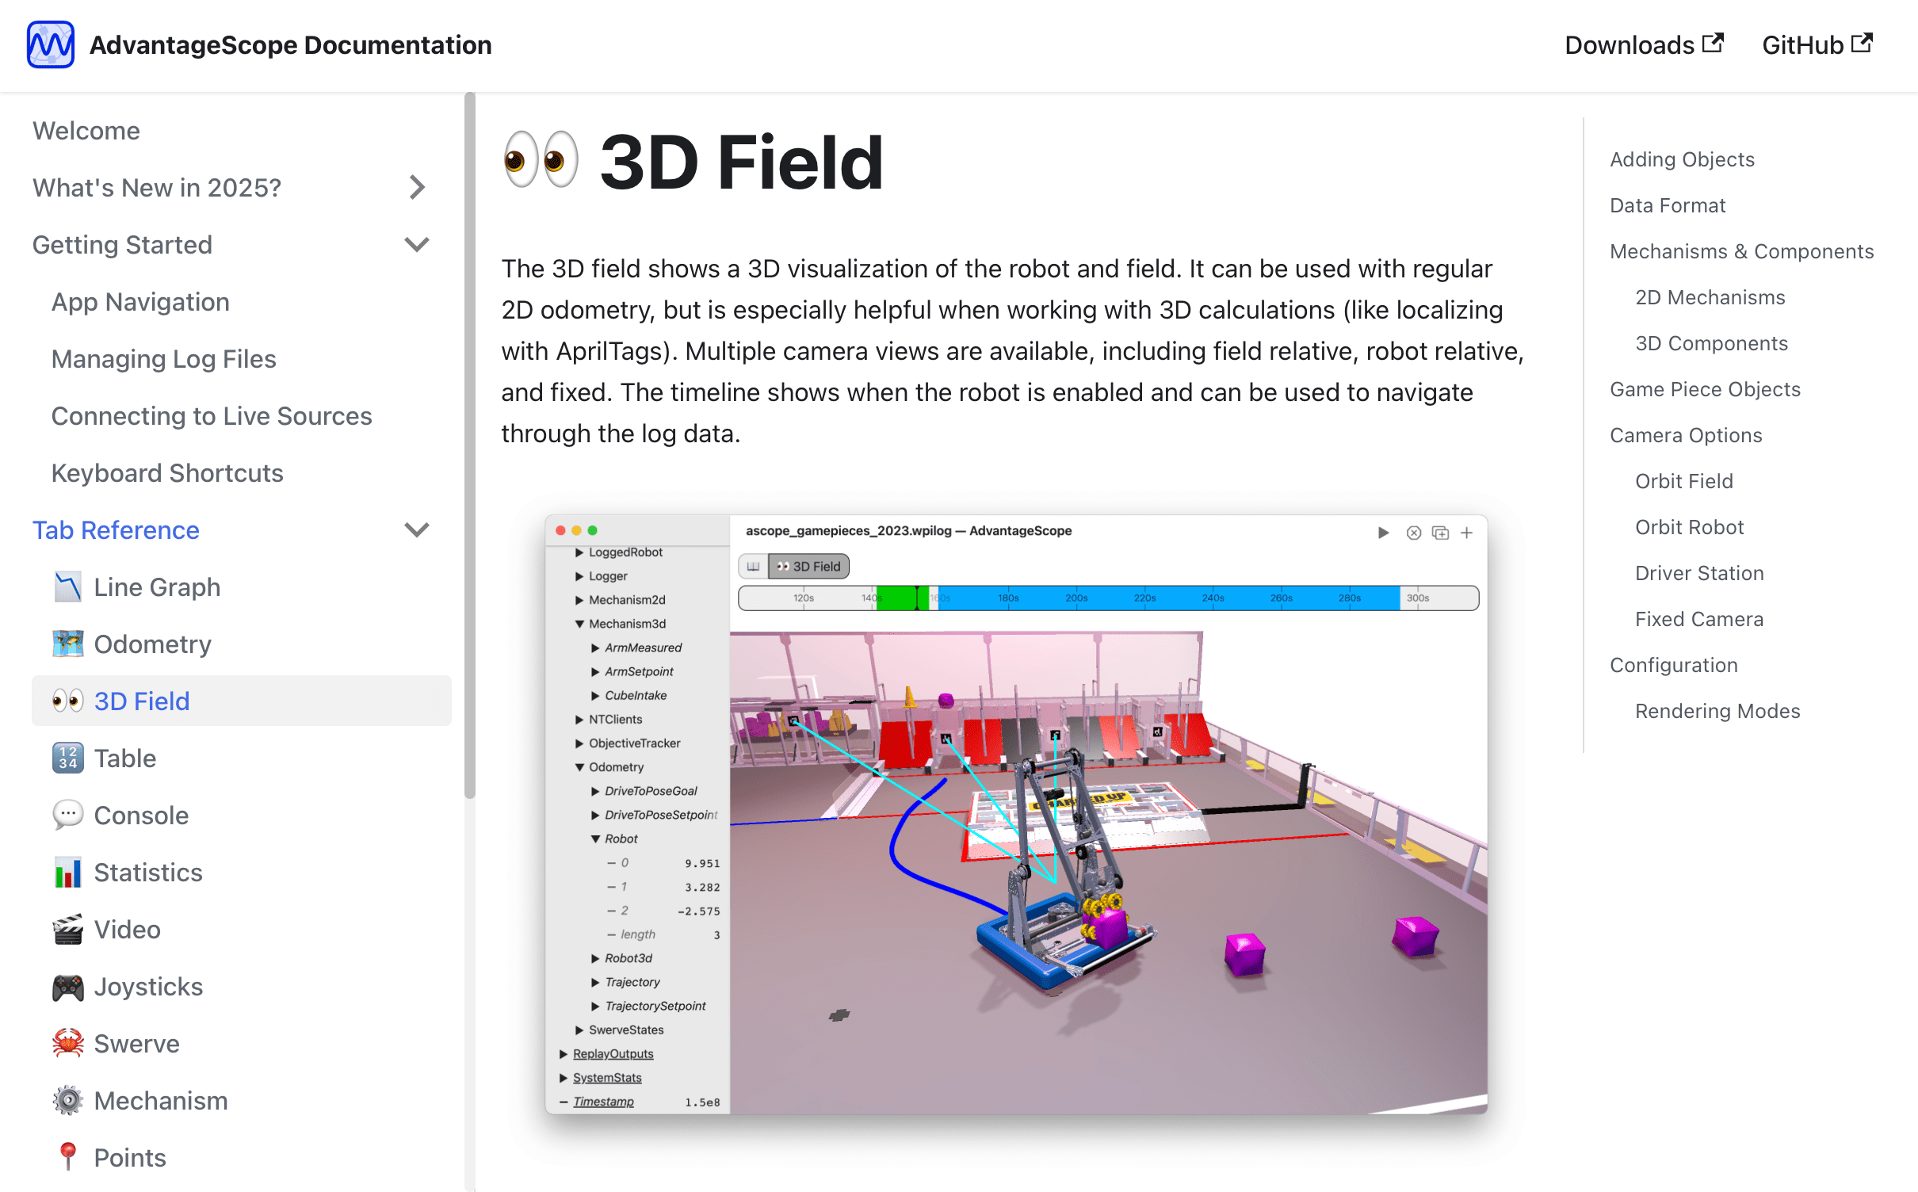Jump to Rendering Modes subsection
The image size is (1918, 1192).
[1717, 711]
